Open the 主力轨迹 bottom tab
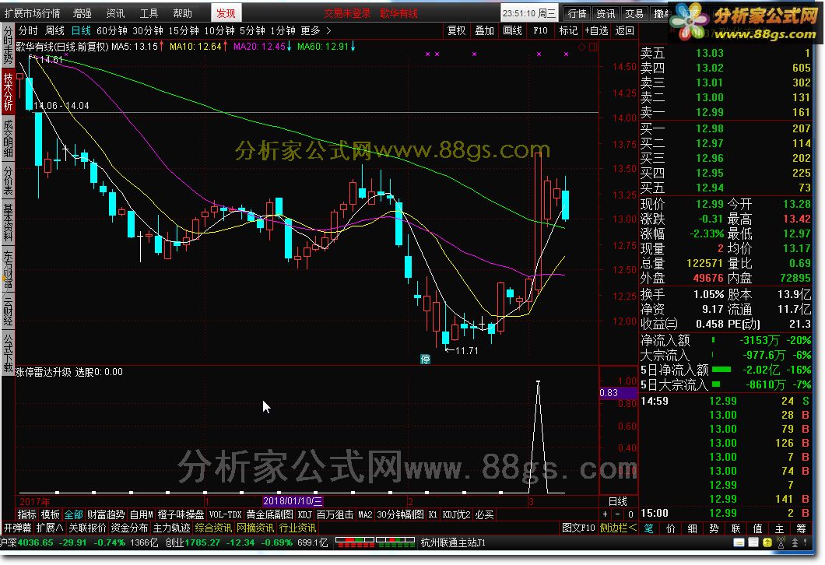825x565 pixels. [171, 528]
